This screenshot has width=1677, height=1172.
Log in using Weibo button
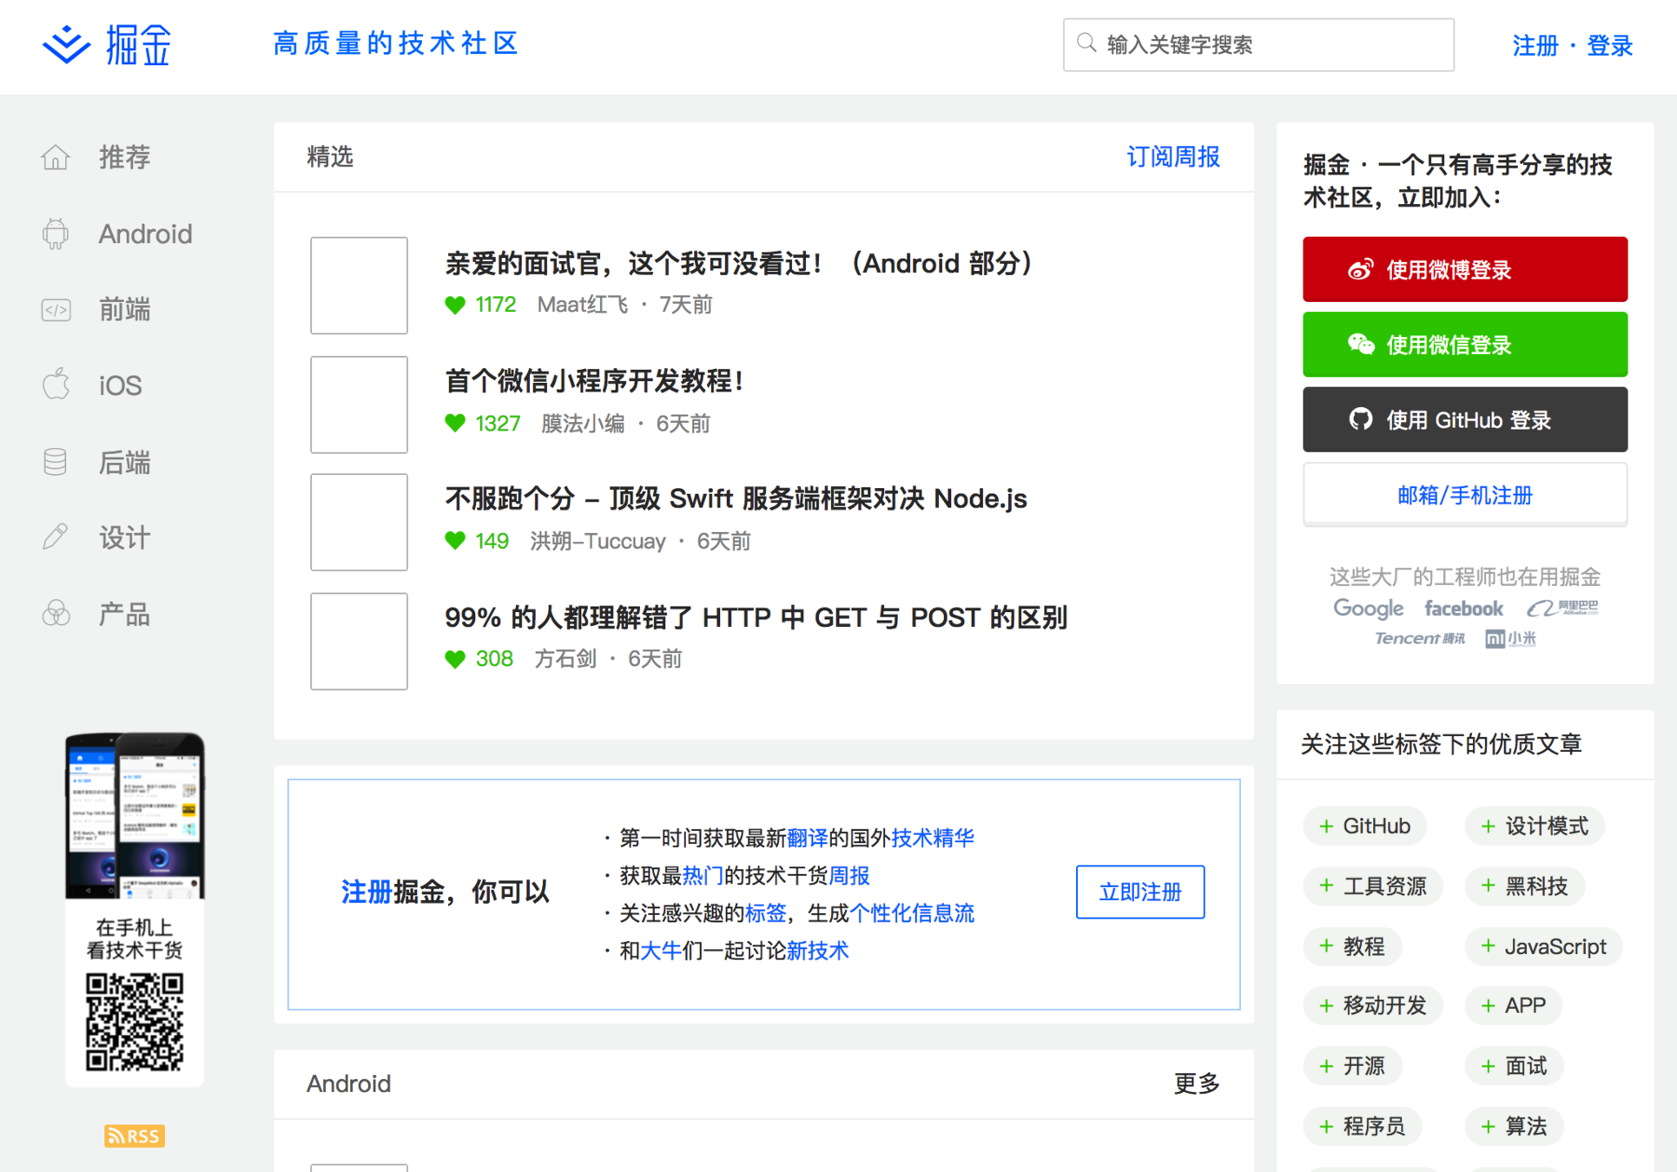point(1464,270)
